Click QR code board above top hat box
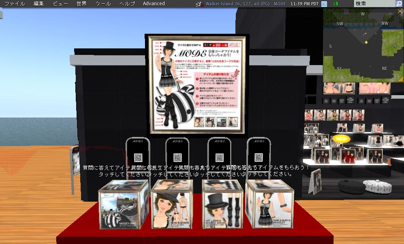This screenshot has width=404, height=244. 219,157
